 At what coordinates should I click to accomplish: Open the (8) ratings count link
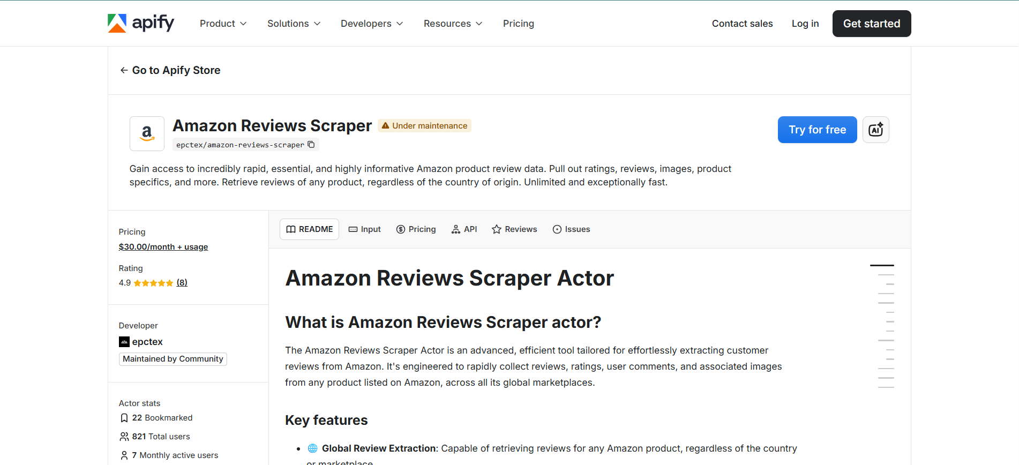coord(182,283)
